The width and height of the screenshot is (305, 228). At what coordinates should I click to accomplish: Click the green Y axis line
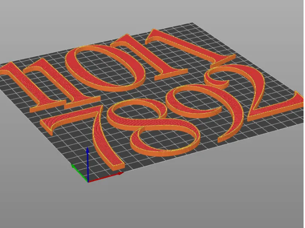pos(79,173)
